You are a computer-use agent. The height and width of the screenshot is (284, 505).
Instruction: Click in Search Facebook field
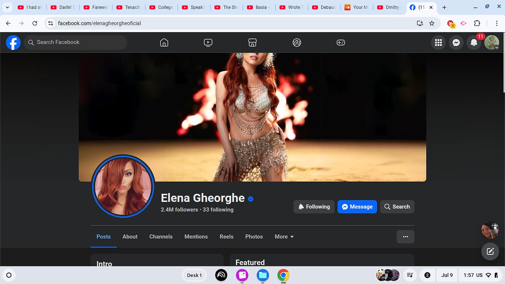click(75, 42)
